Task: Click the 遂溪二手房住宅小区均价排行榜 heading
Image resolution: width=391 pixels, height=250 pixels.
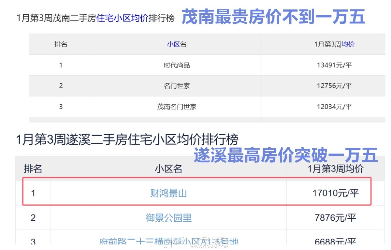Action: coord(127,140)
